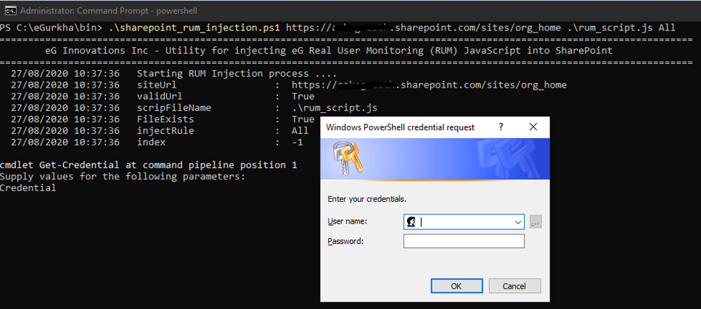701x309 pixels.
Task: Click the keys icon in credential banner
Action: [x=348, y=160]
